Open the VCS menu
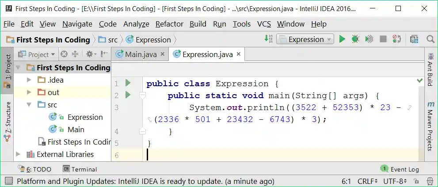This screenshot has width=438, height=187. [264, 24]
